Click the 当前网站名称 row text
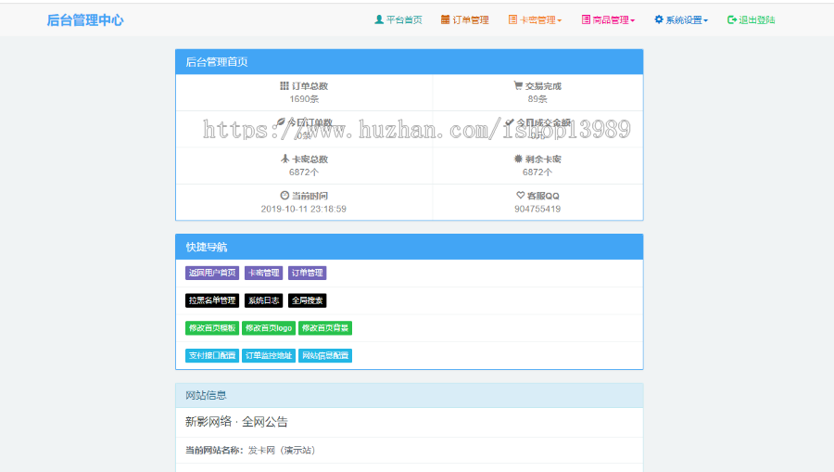This screenshot has width=834, height=472. [x=250, y=450]
